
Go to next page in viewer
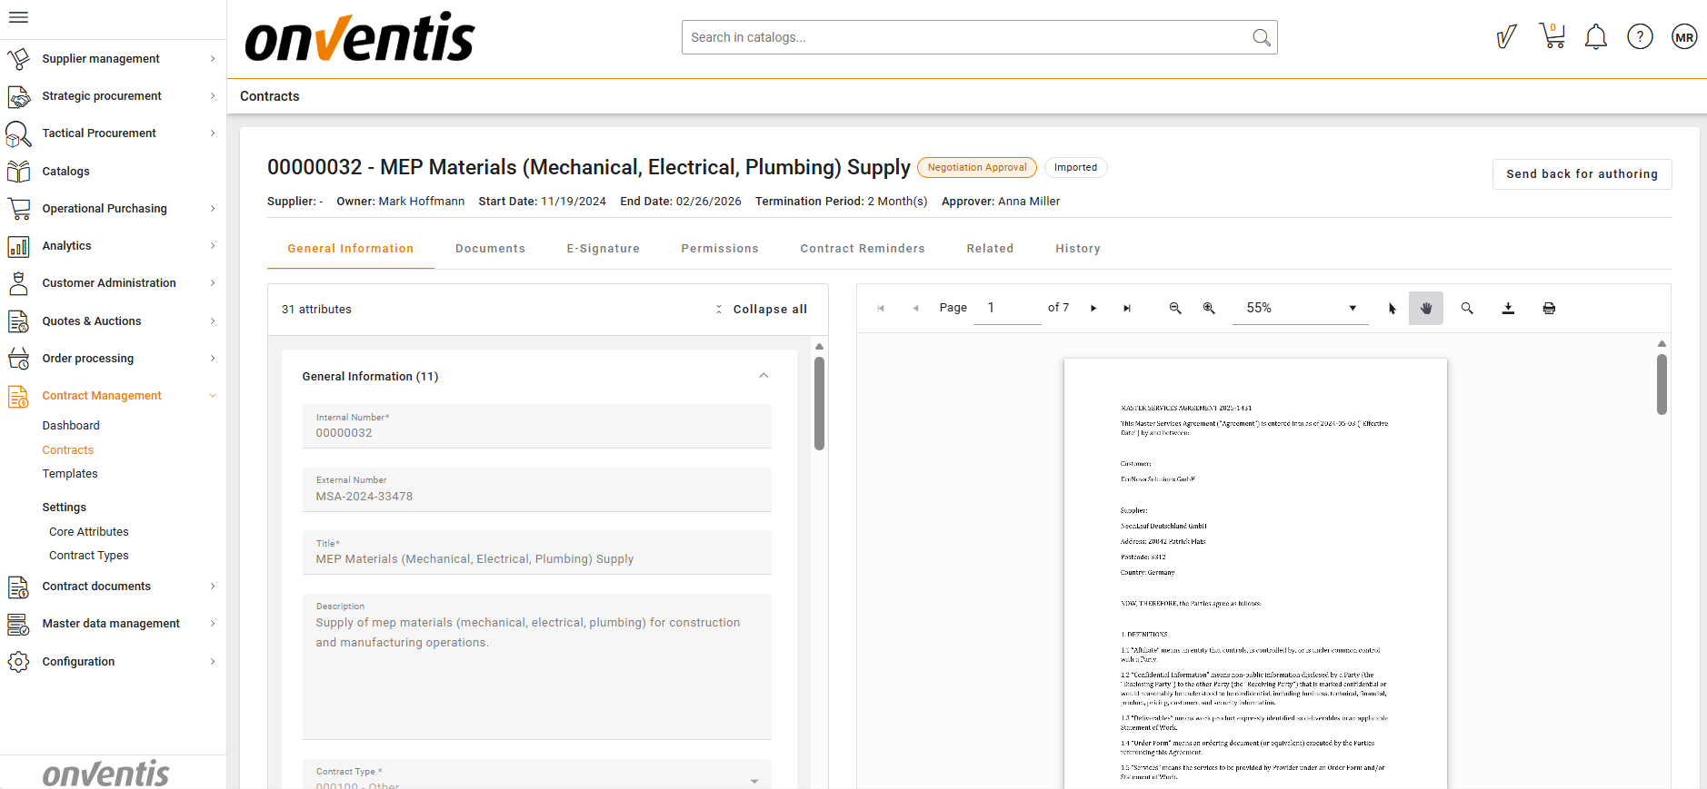point(1093,309)
